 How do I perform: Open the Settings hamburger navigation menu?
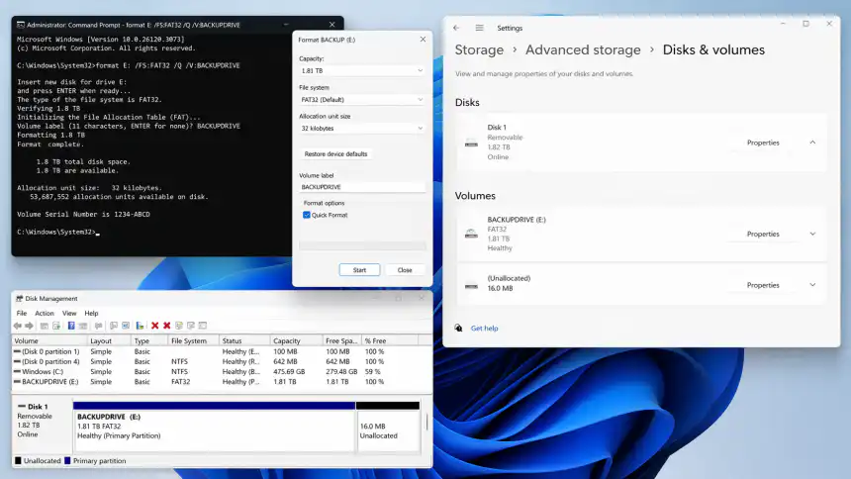480,28
